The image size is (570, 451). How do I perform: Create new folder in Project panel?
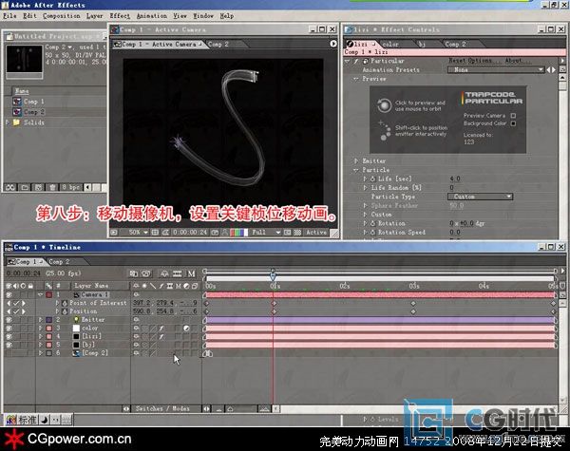[x=25, y=187]
